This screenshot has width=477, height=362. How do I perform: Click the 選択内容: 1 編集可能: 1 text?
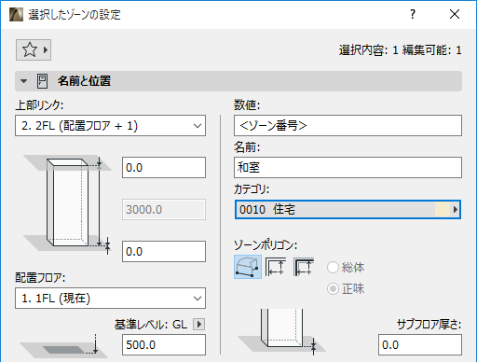[x=401, y=50]
